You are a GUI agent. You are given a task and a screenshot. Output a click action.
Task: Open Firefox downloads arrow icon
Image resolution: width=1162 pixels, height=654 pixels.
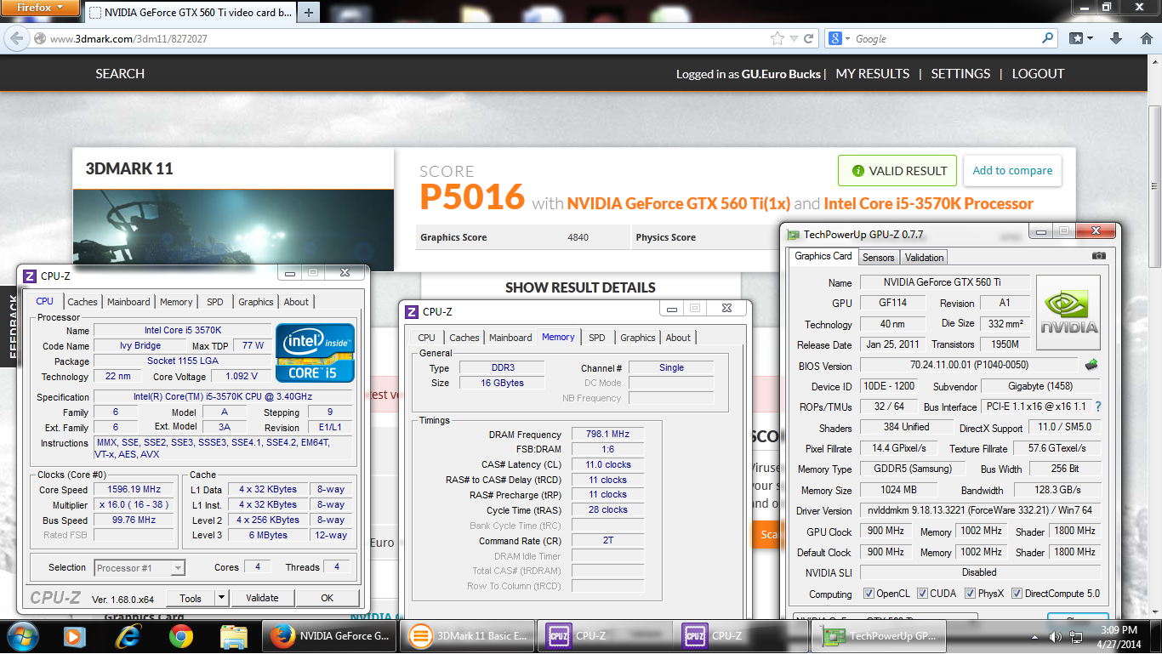click(1116, 38)
